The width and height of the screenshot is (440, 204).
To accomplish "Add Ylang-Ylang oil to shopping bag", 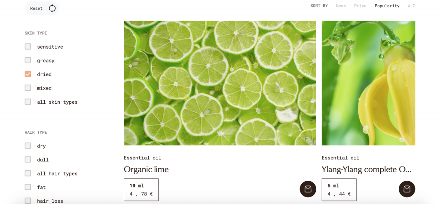I will [x=407, y=189].
